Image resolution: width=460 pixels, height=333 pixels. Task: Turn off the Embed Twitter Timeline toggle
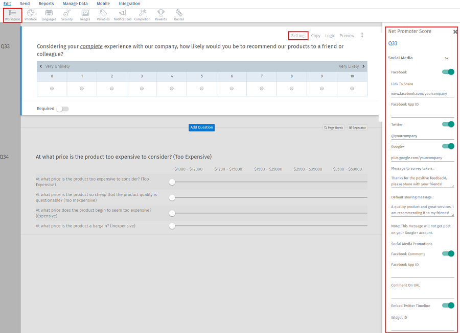pyautogui.click(x=448, y=305)
